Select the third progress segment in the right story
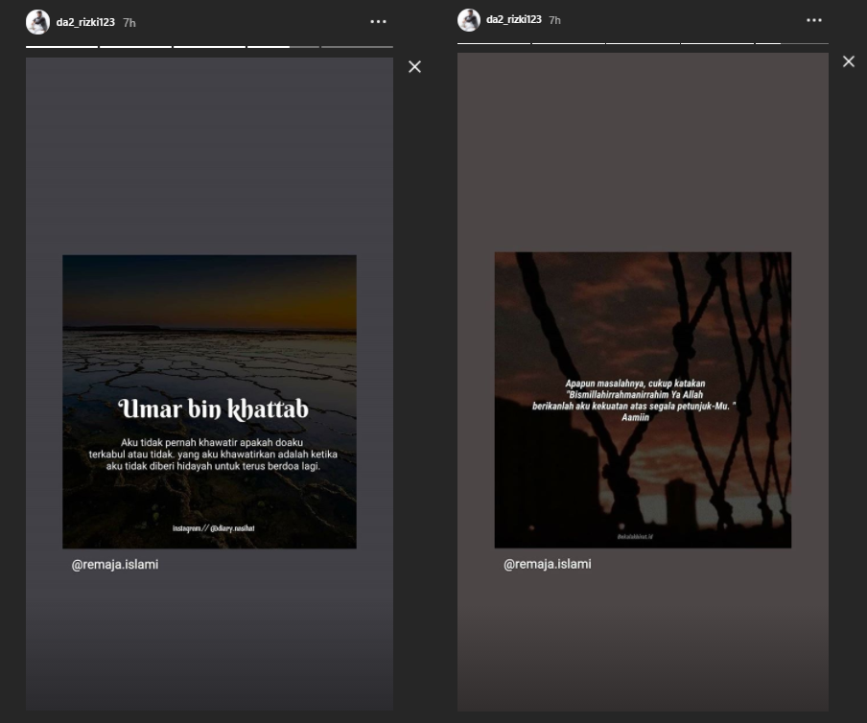The width and height of the screenshot is (867, 723). tap(643, 43)
